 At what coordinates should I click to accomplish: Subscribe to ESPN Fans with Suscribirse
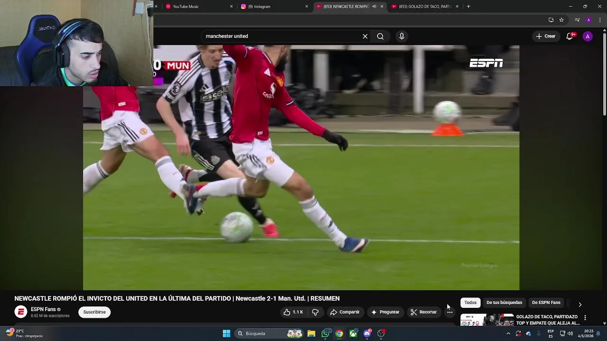click(94, 312)
